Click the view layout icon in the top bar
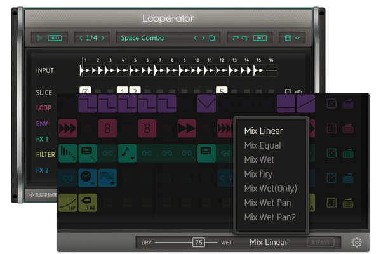This screenshot has width=381, height=254. [288, 38]
